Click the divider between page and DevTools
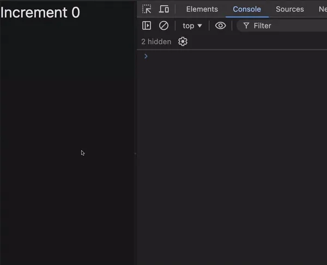 [136, 154]
